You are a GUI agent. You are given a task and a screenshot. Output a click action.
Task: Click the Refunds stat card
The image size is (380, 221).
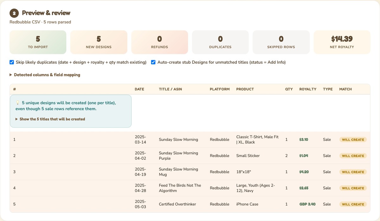160,42
